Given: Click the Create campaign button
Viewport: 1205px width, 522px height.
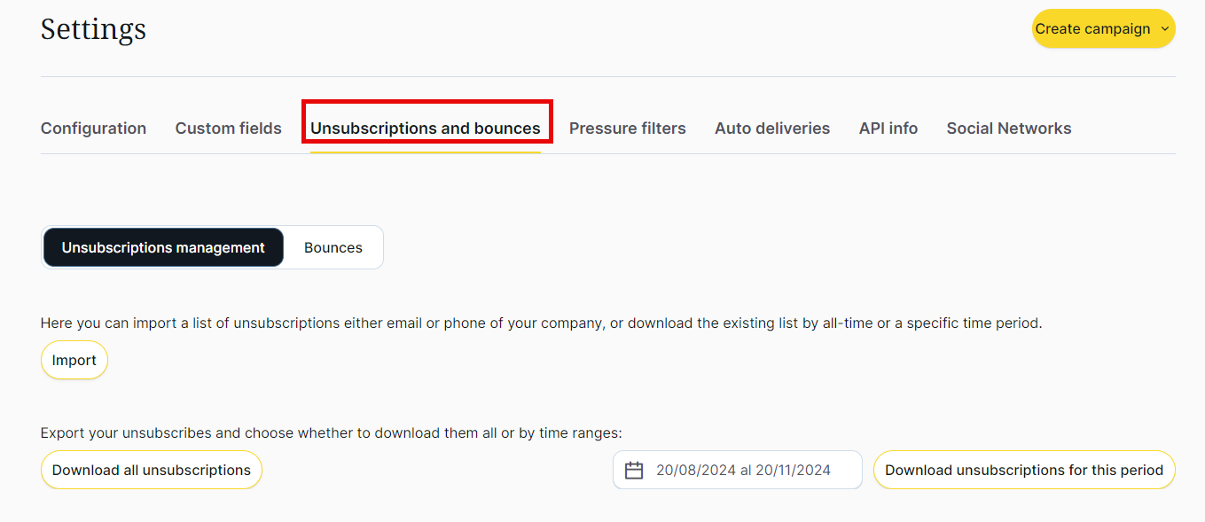Looking at the screenshot, I should (x=1092, y=29).
